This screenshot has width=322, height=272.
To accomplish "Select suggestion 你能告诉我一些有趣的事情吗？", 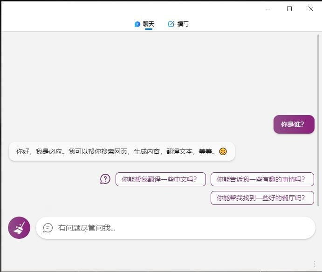I will (x=262, y=179).
